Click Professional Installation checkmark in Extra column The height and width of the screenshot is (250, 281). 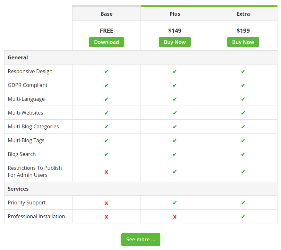(x=243, y=217)
